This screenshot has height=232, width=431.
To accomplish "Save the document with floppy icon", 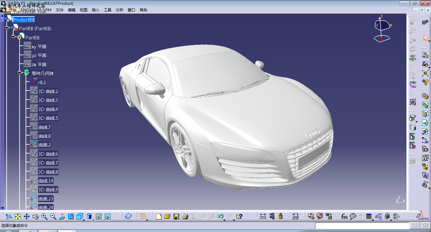I will 176,217.
